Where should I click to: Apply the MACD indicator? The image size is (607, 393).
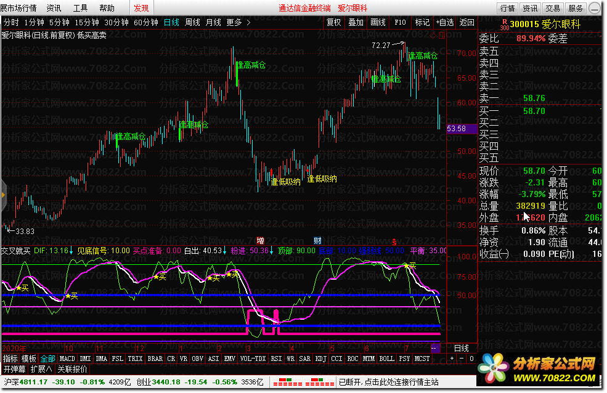[x=67, y=359]
